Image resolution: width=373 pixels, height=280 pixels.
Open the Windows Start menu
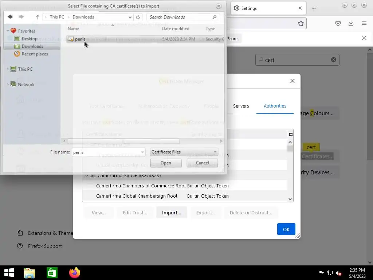point(9,273)
